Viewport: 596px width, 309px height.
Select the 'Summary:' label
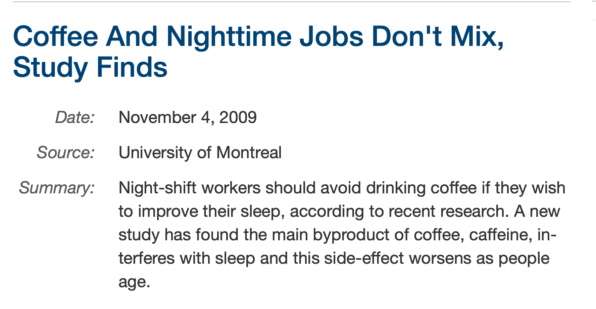tap(57, 188)
